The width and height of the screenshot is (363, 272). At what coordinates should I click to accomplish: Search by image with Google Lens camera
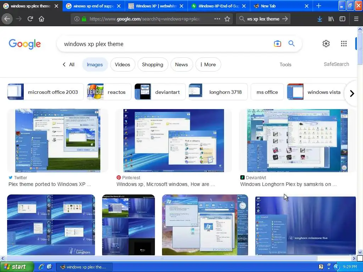[277, 44]
